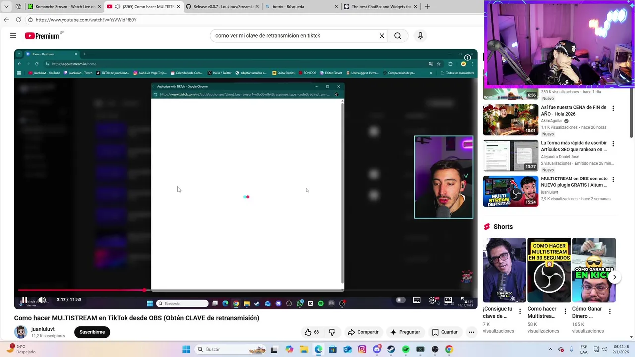Save the video with Guardar

click(445, 332)
